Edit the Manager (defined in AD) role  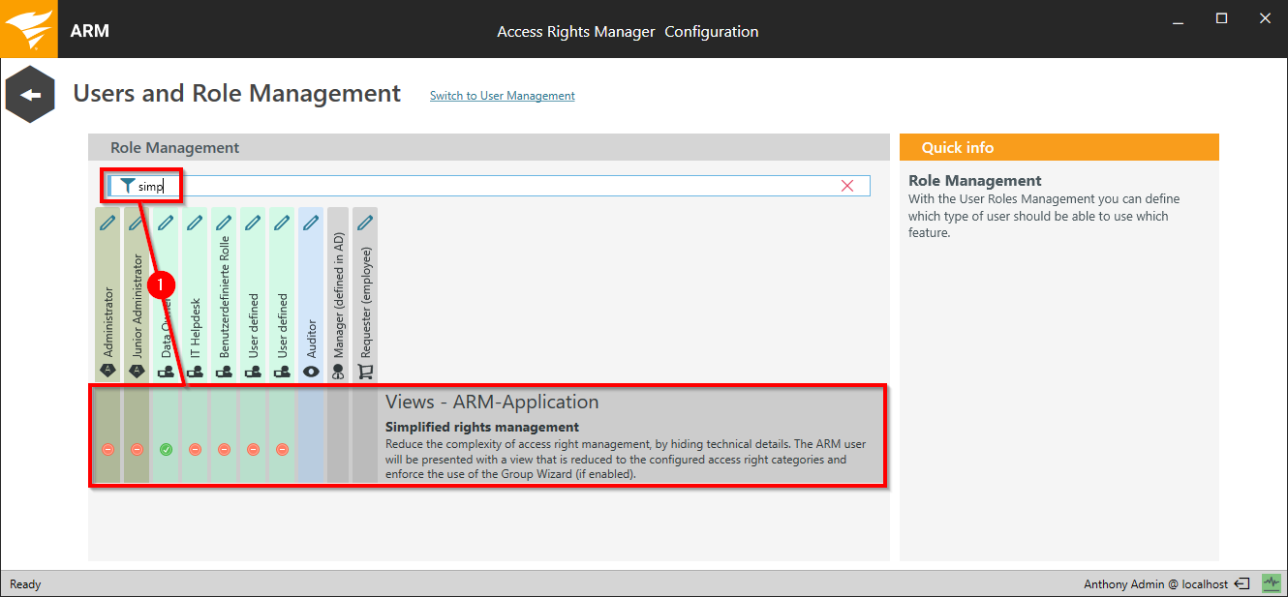tap(338, 223)
